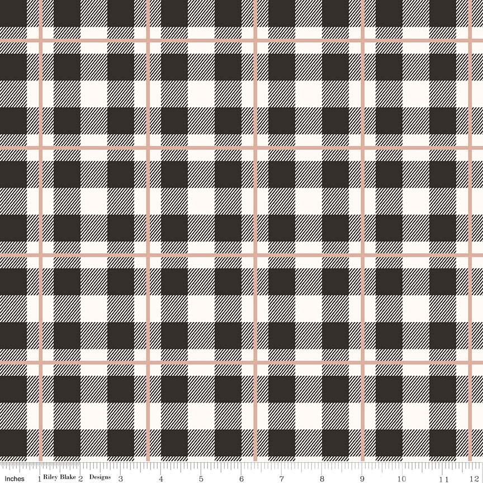Viewport: 483px width, 483px height.
Task: Click ruler number 5
Action: pos(201,479)
